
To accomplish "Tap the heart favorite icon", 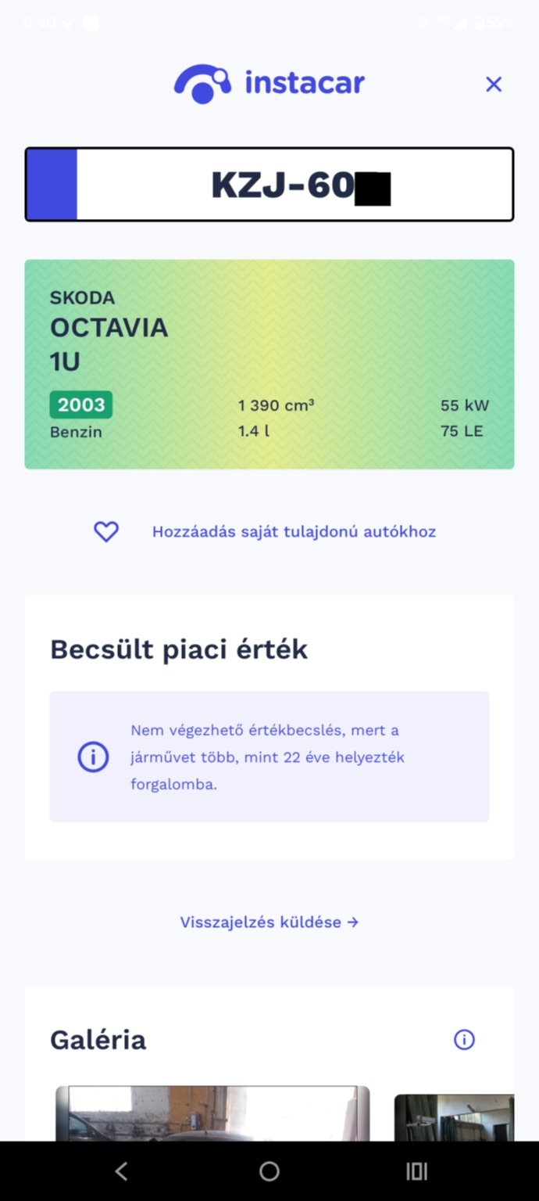I will click(106, 532).
